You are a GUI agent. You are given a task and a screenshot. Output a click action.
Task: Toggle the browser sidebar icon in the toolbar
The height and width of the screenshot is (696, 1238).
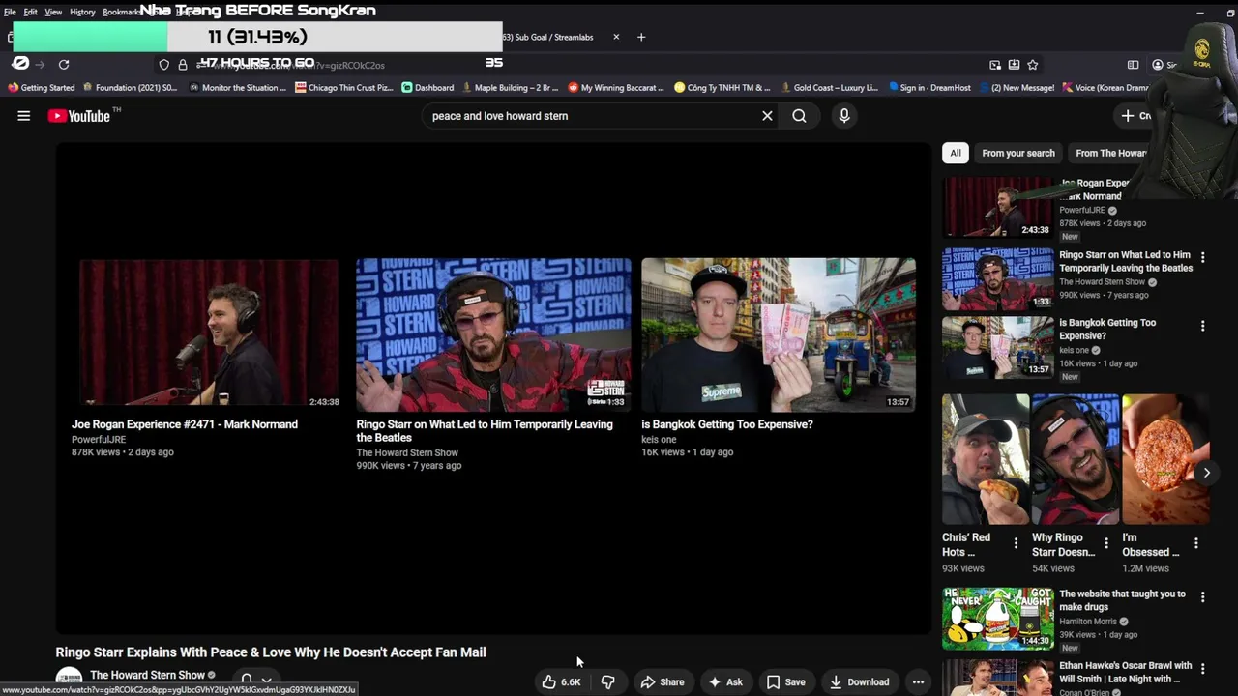1133,65
